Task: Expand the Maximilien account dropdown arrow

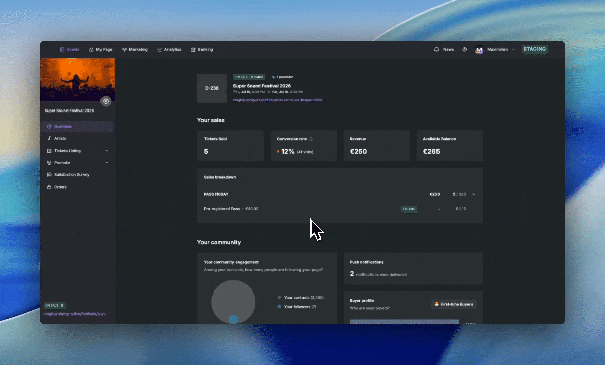Action: point(513,49)
